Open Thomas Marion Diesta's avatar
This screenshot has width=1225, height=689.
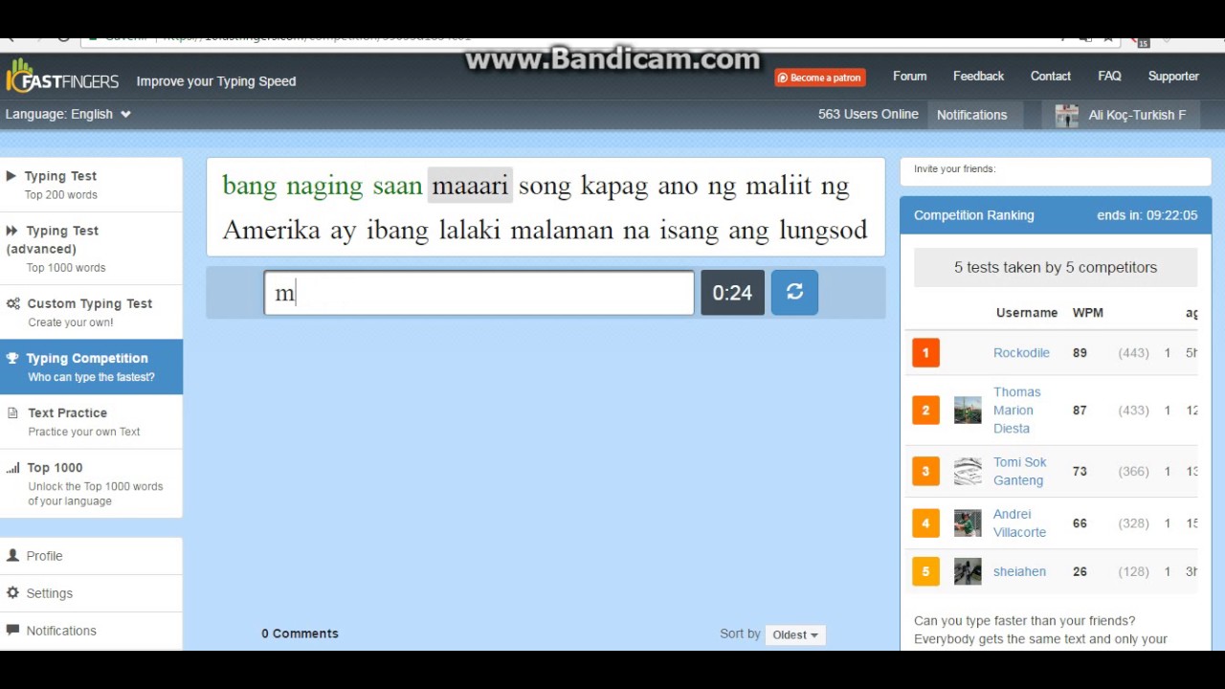tap(968, 410)
